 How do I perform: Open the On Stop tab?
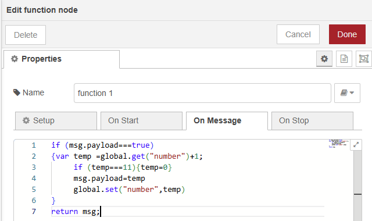point(312,121)
